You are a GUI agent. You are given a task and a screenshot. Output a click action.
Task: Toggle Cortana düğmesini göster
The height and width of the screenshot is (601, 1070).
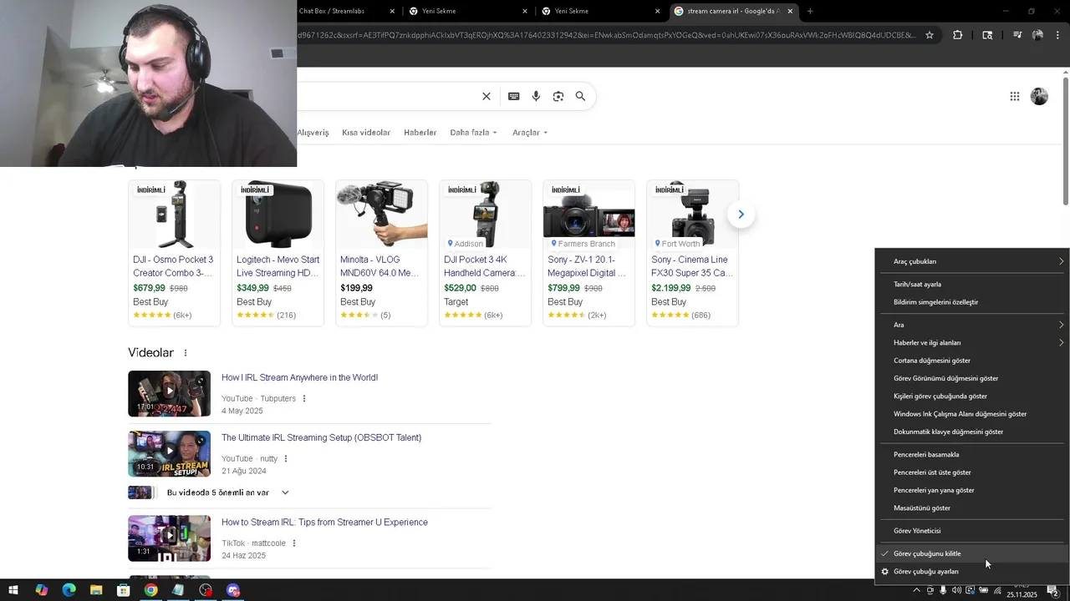[971, 361]
